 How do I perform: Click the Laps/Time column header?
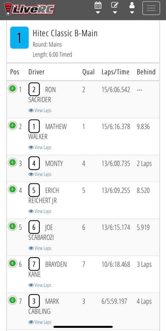[115, 72]
